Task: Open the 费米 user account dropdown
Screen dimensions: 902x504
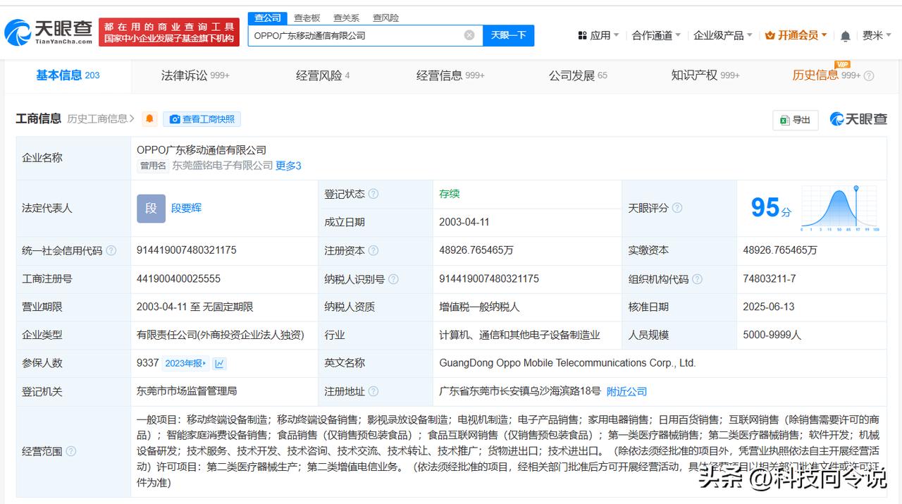Action: pyautogui.click(x=877, y=35)
